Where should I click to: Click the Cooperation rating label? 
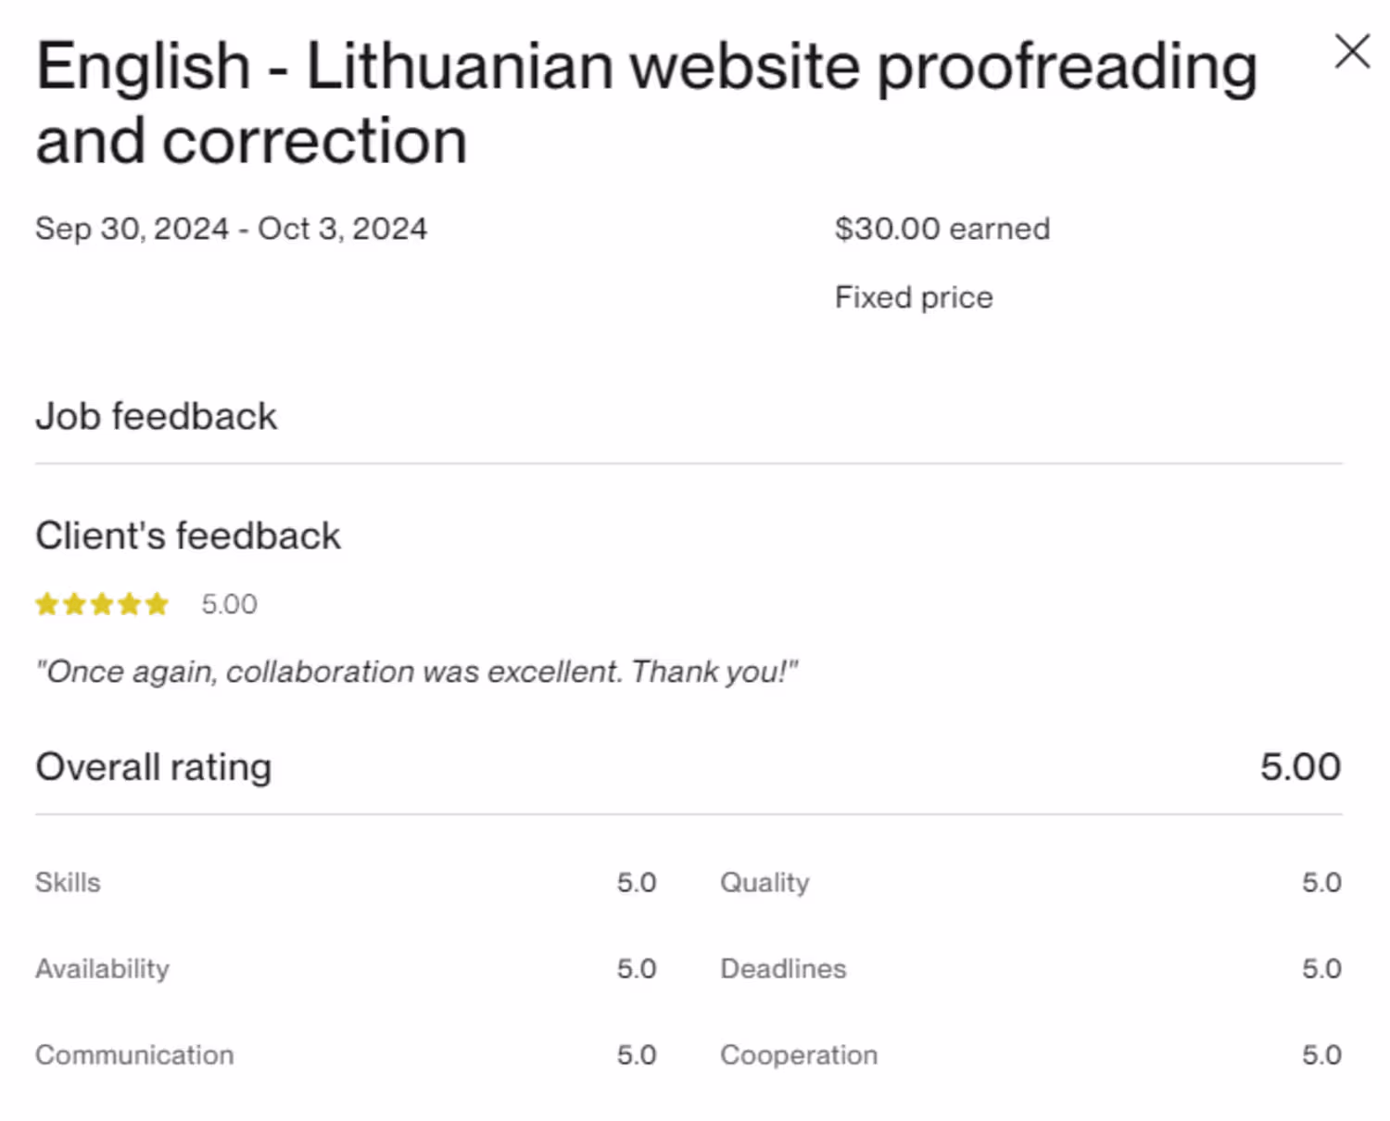(799, 1055)
